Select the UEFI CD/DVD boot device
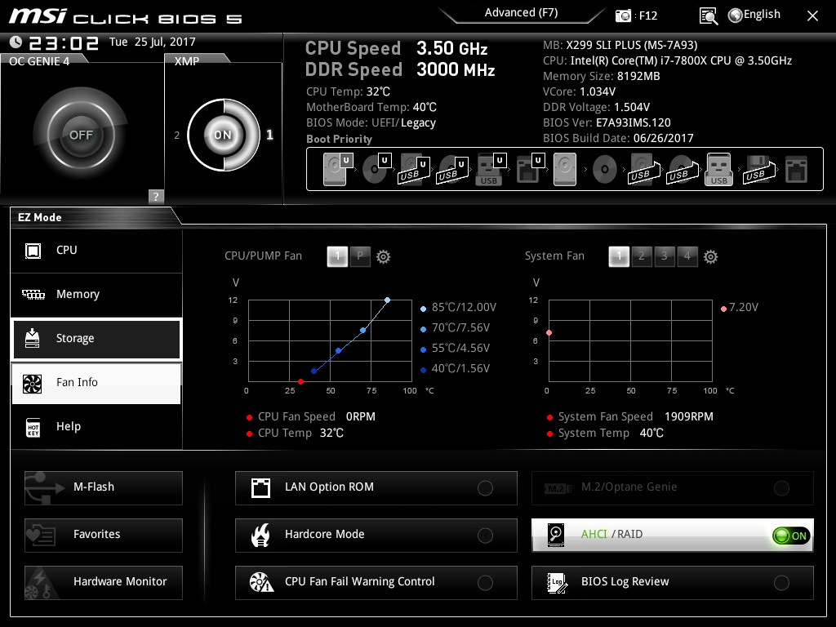 pos(376,169)
